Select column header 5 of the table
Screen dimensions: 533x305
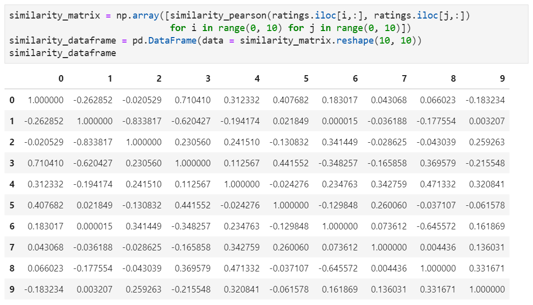(306, 79)
